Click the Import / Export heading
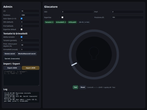The width and height of the screenshot is (147, 110). point(11,64)
